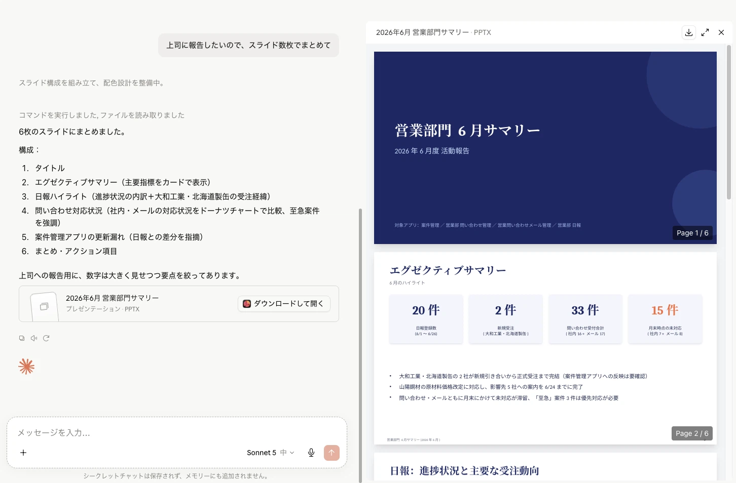The width and height of the screenshot is (736, 483).
Task: Click the 日報：進捗状況と主要な受注動向 slide heading
Action: click(x=464, y=471)
